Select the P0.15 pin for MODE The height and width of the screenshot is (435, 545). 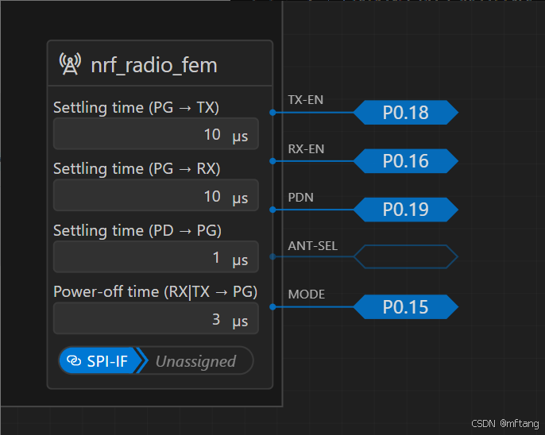[x=406, y=307]
